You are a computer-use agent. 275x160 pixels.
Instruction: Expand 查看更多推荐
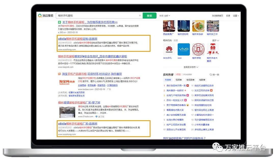click(x=191, y=67)
